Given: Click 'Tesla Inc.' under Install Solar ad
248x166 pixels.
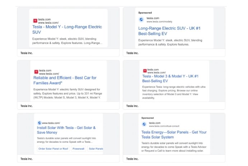Looking at the screenshot, I should (27, 159).
